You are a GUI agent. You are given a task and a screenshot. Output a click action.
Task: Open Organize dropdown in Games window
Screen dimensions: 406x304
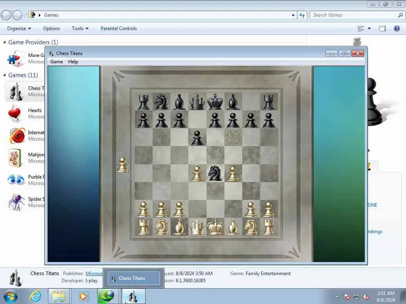[x=19, y=28]
